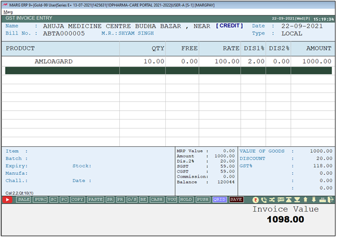Click the SALE button

pyautogui.click(x=24, y=199)
